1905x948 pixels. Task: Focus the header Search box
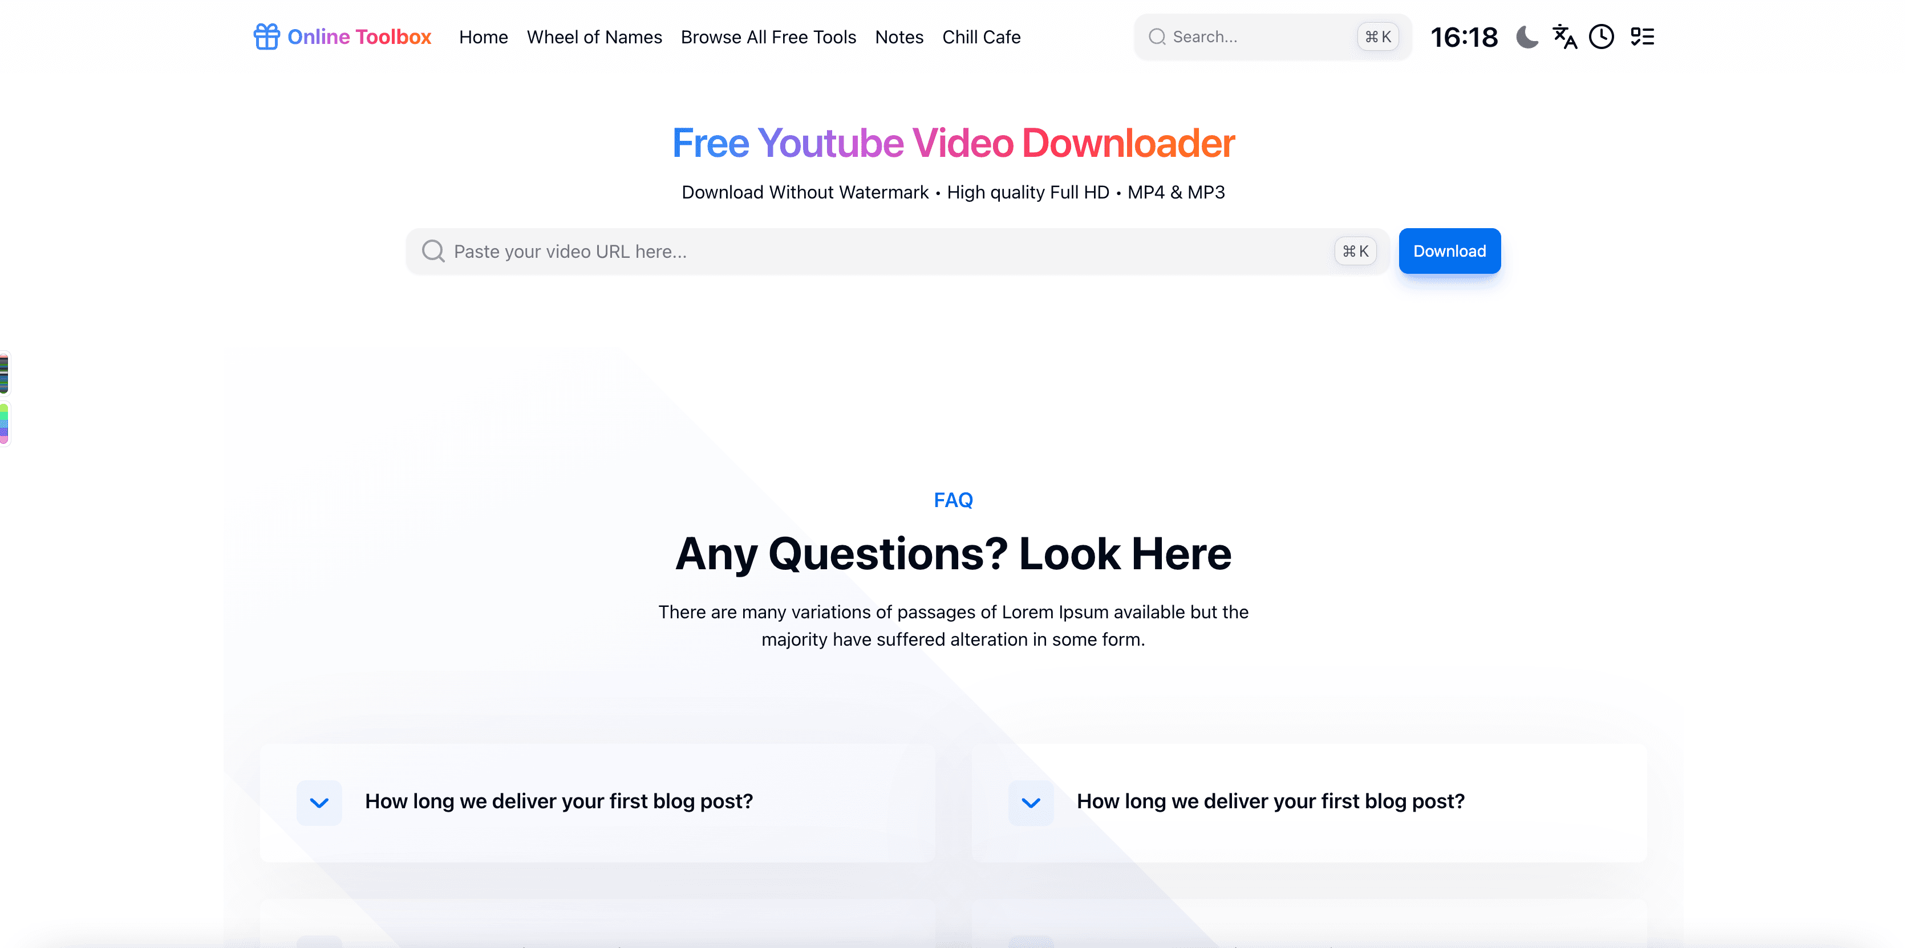1272,37
